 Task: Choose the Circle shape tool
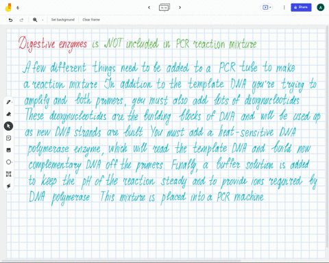pyautogui.click(x=8, y=162)
